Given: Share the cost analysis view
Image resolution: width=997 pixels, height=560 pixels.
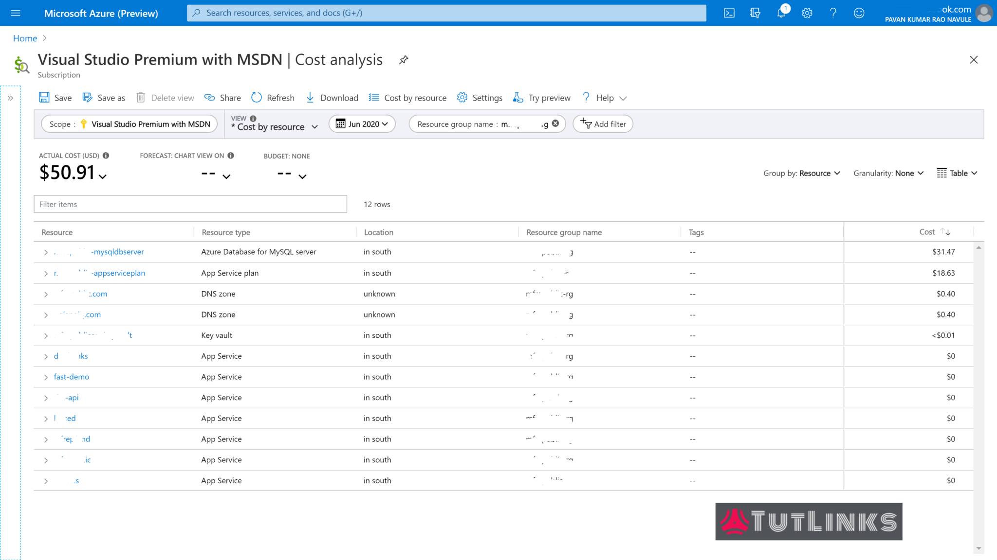Looking at the screenshot, I should pos(222,98).
